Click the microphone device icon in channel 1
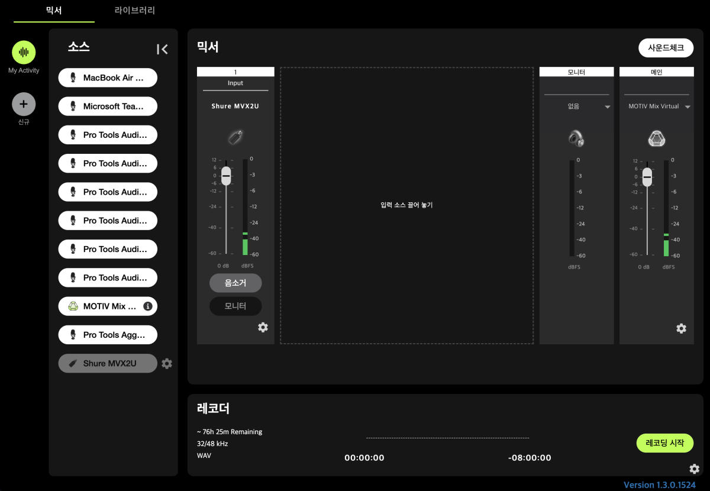This screenshot has height=491, width=710. coord(235,137)
